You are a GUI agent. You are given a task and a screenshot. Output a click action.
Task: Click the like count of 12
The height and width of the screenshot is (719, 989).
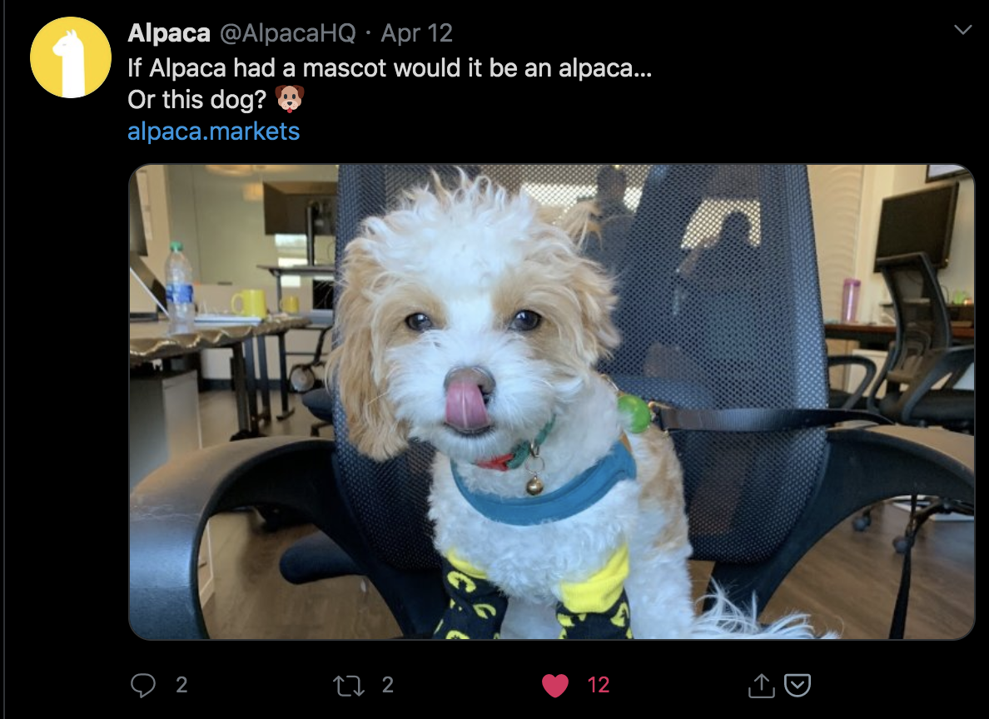tap(599, 685)
